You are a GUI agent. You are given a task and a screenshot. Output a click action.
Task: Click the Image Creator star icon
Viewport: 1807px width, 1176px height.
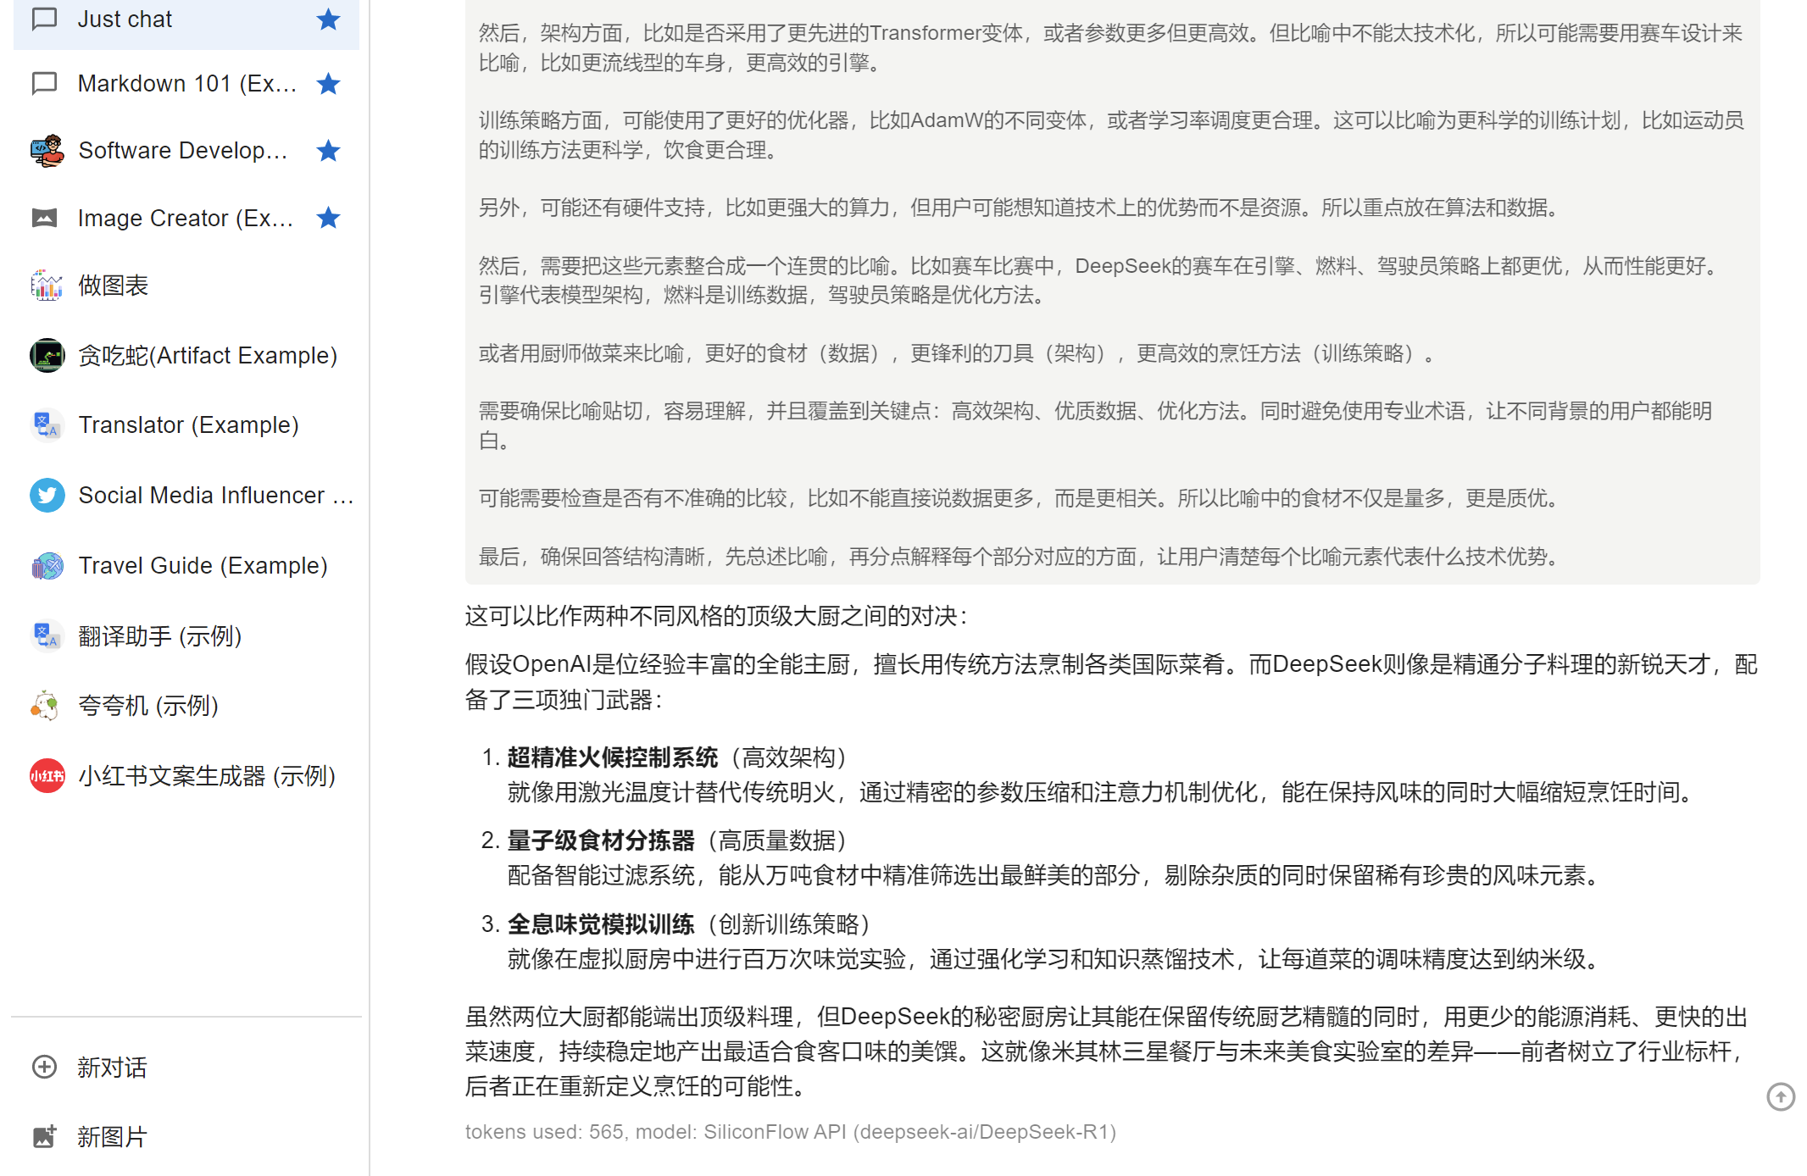pos(328,218)
